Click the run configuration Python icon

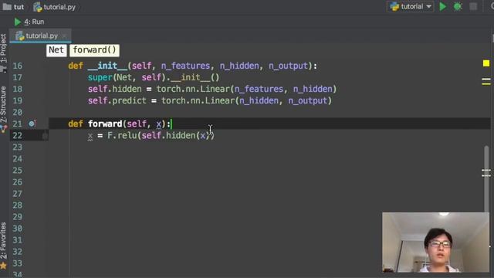pyautogui.click(x=394, y=7)
